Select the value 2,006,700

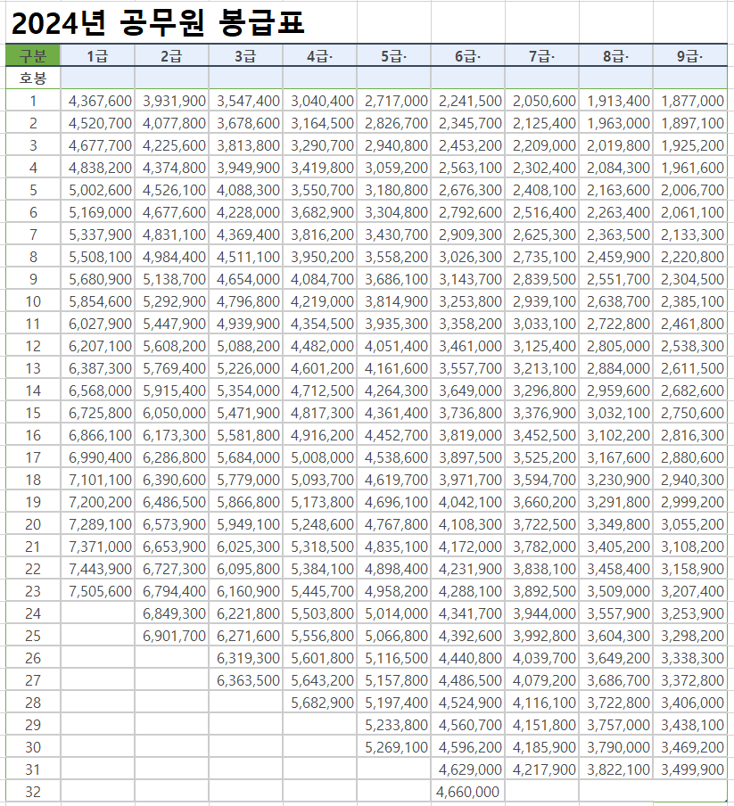click(689, 190)
